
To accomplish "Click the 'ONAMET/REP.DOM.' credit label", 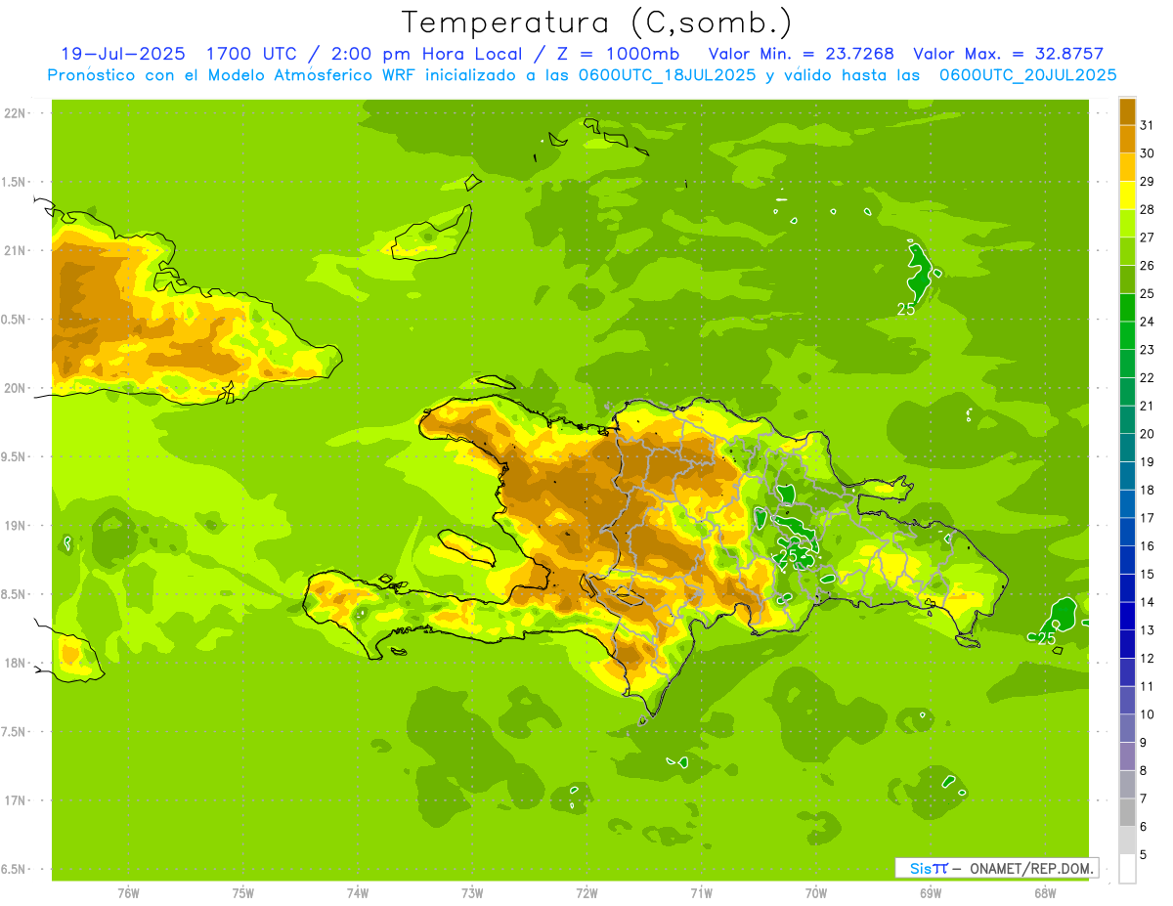I will coord(1033,868).
